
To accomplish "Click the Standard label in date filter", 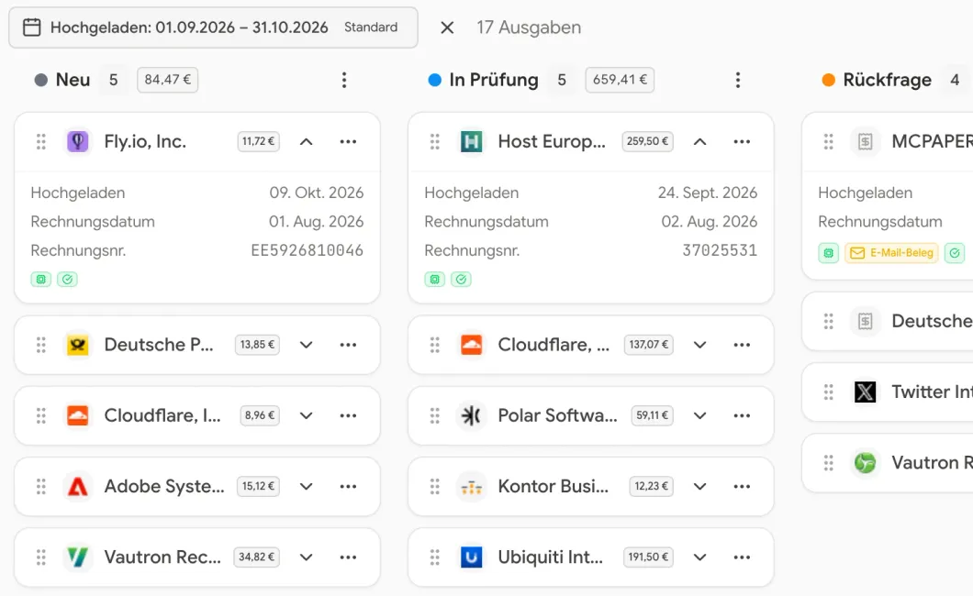I will (x=371, y=28).
